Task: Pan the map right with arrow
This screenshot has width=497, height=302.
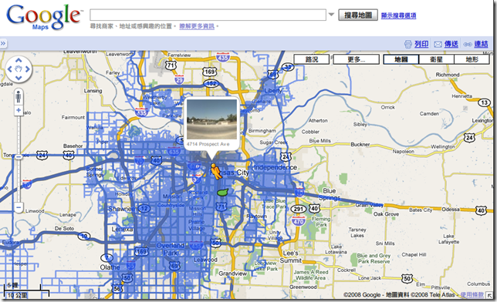Action: (28, 69)
